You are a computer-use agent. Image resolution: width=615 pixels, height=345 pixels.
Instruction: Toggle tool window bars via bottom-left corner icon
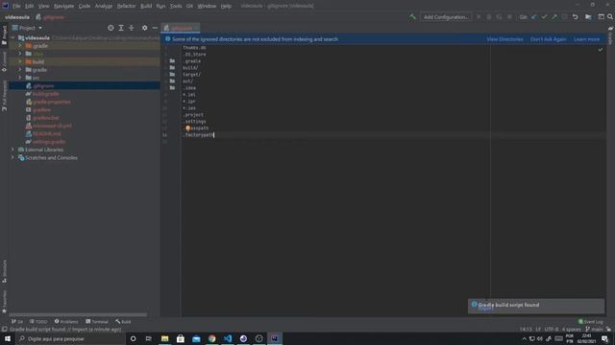click(4, 330)
